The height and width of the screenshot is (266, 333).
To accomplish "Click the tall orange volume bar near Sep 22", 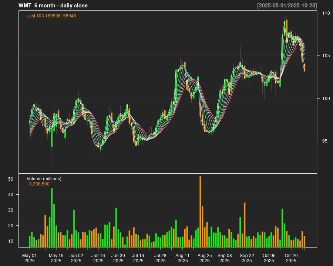I will click(x=245, y=225).
